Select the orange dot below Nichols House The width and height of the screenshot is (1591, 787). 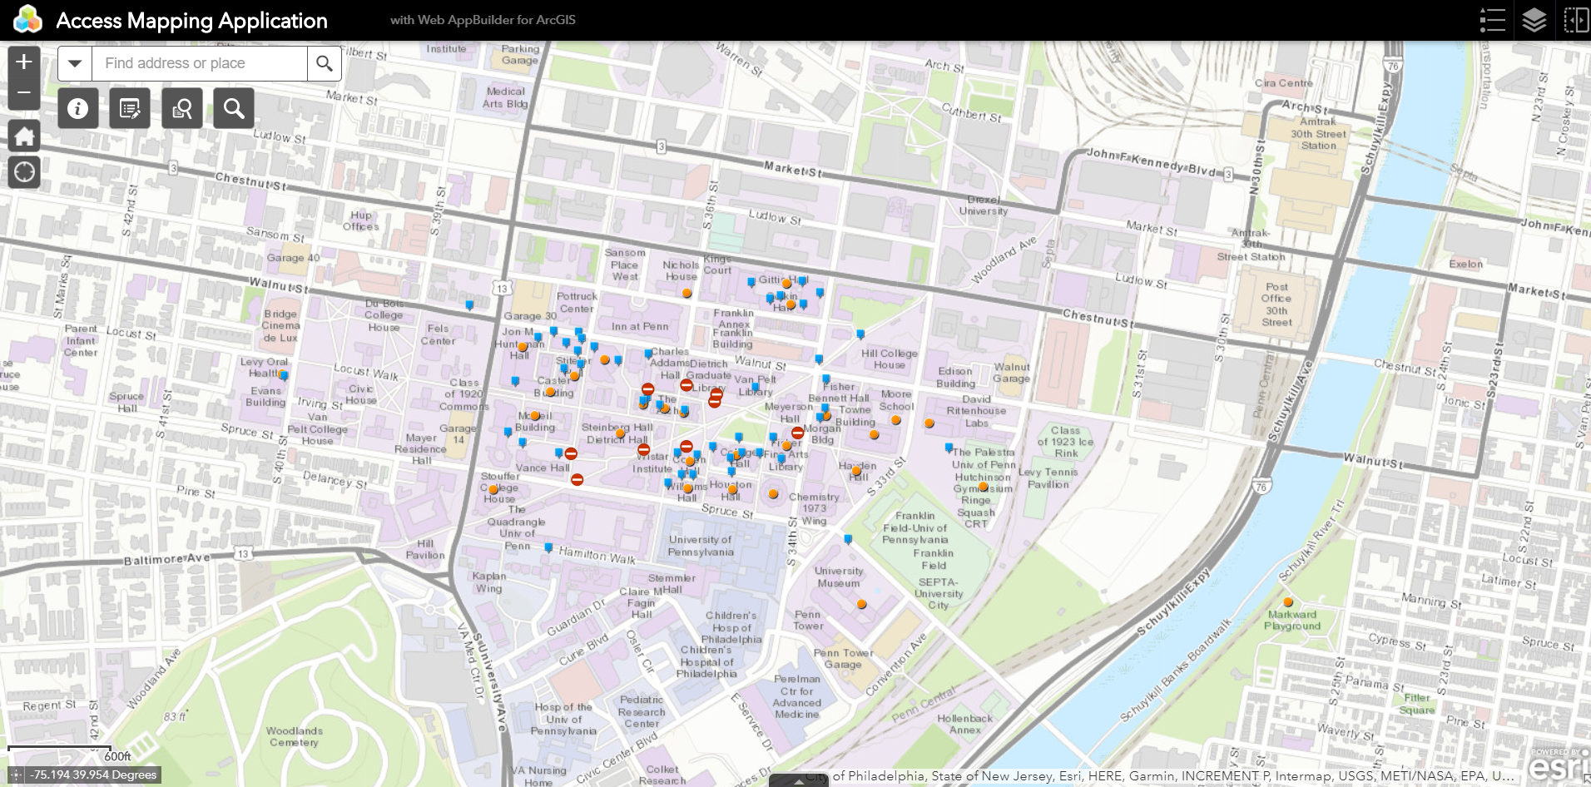686,294
